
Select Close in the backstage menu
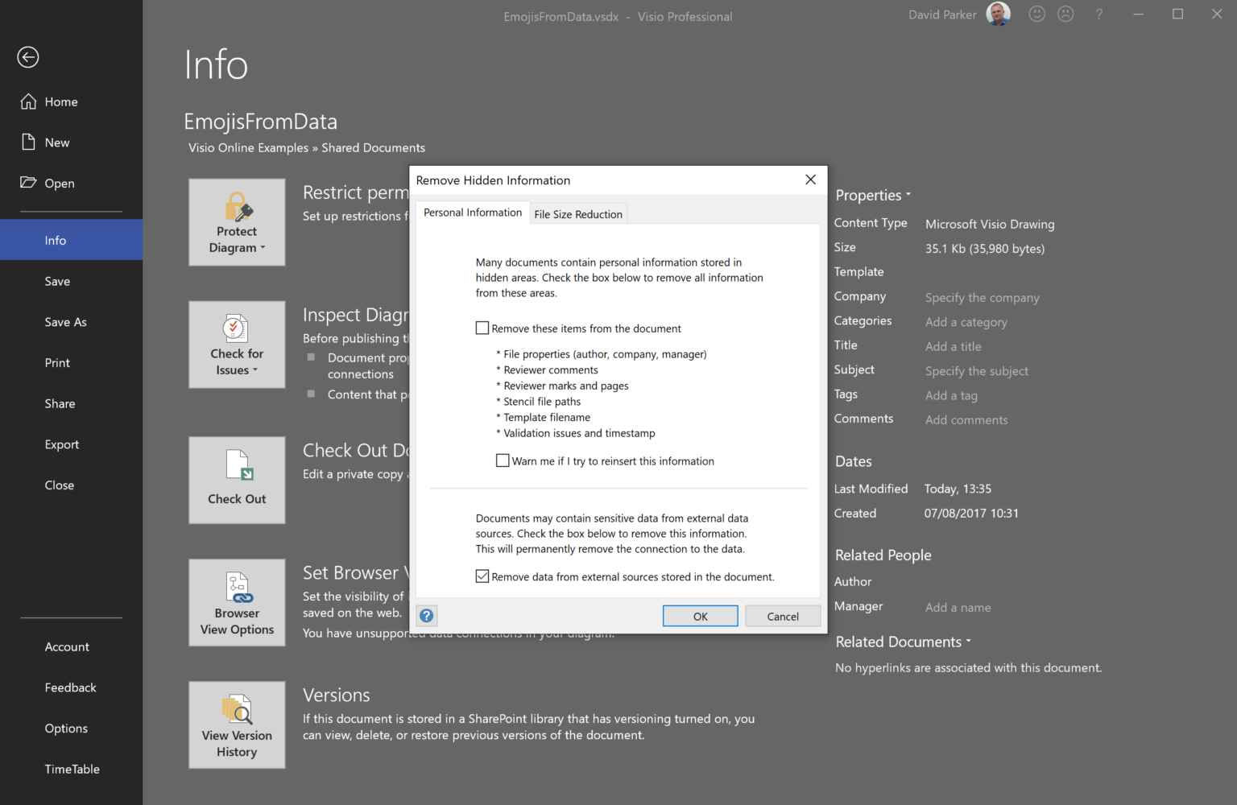point(72,485)
